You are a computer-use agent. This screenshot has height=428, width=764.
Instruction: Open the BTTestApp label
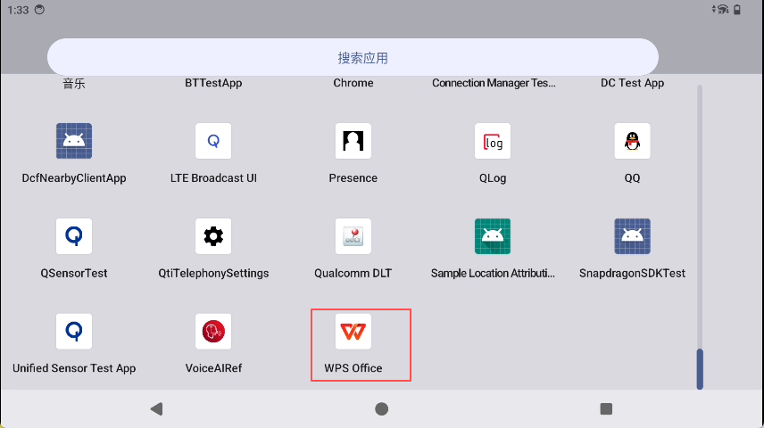click(x=213, y=83)
